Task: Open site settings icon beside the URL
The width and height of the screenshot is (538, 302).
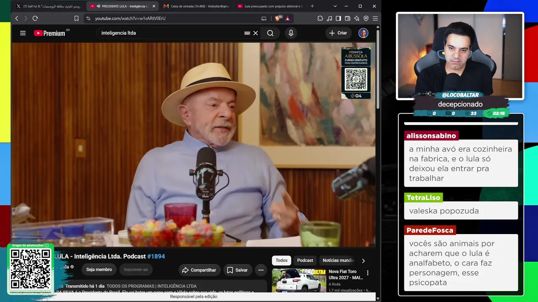Action: point(88,18)
